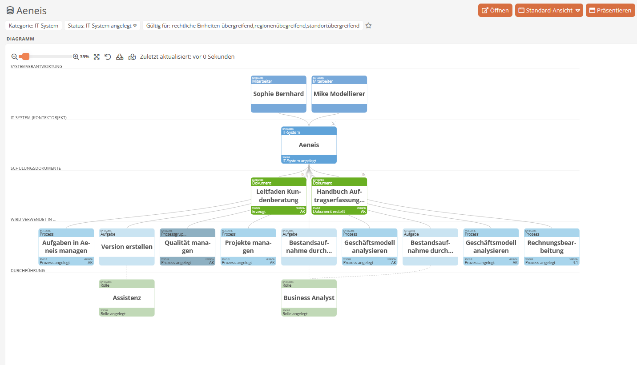The height and width of the screenshot is (365, 637).
Task: Zoom in with the plus magnifier icon
Action: (x=76, y=57)
